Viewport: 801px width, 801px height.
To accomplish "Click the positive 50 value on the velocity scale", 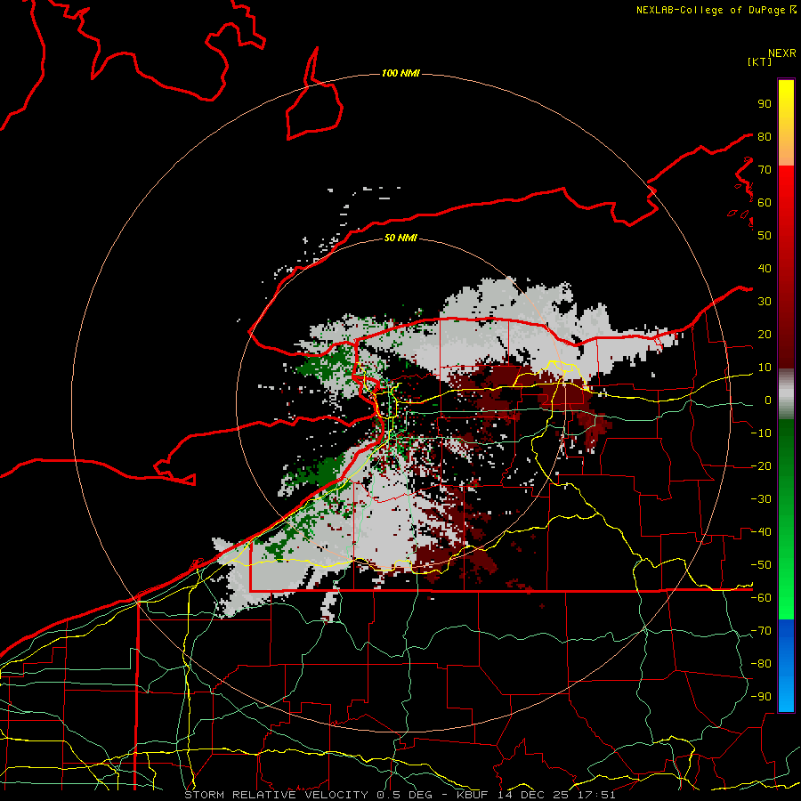I will [765, 236].
